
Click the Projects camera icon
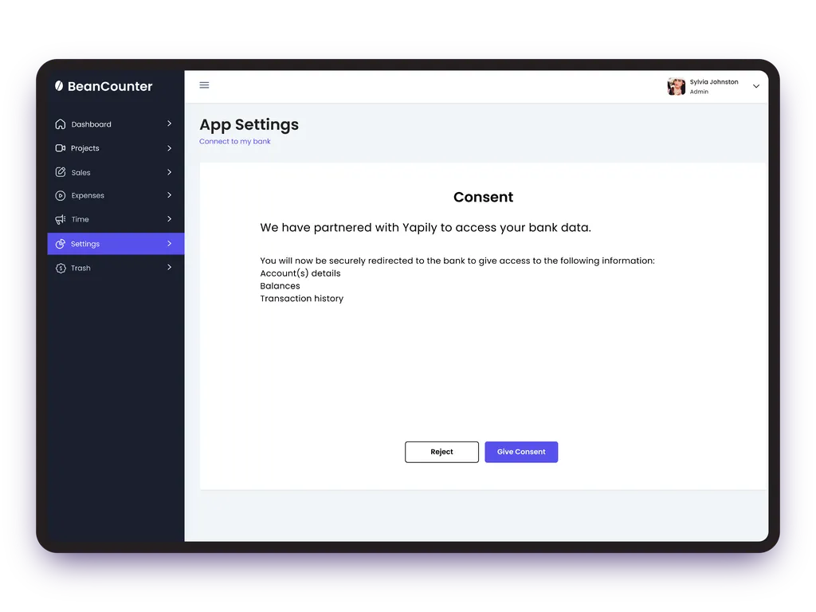61,148
